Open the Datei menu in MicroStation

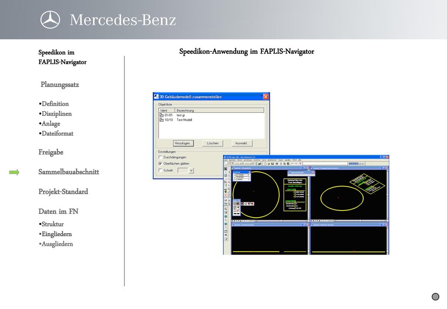[226, 160]
